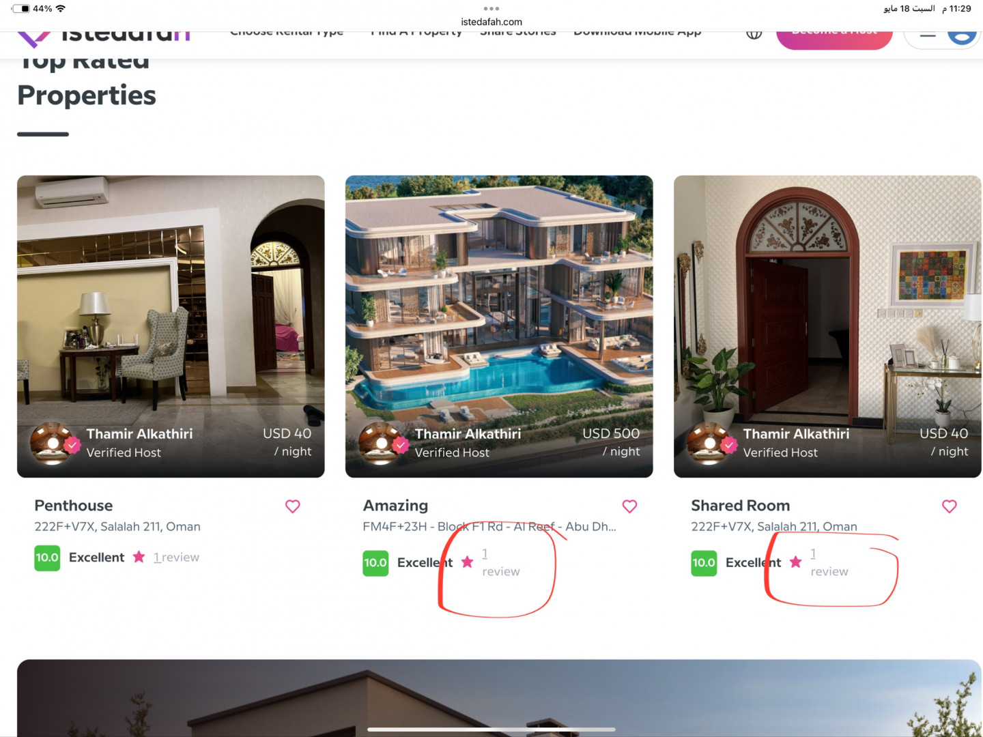This screenshot has height=737, width=983.
Task: Tap the istedafah.com address bar
Action: pyautogui.click(x=491, y=22)
